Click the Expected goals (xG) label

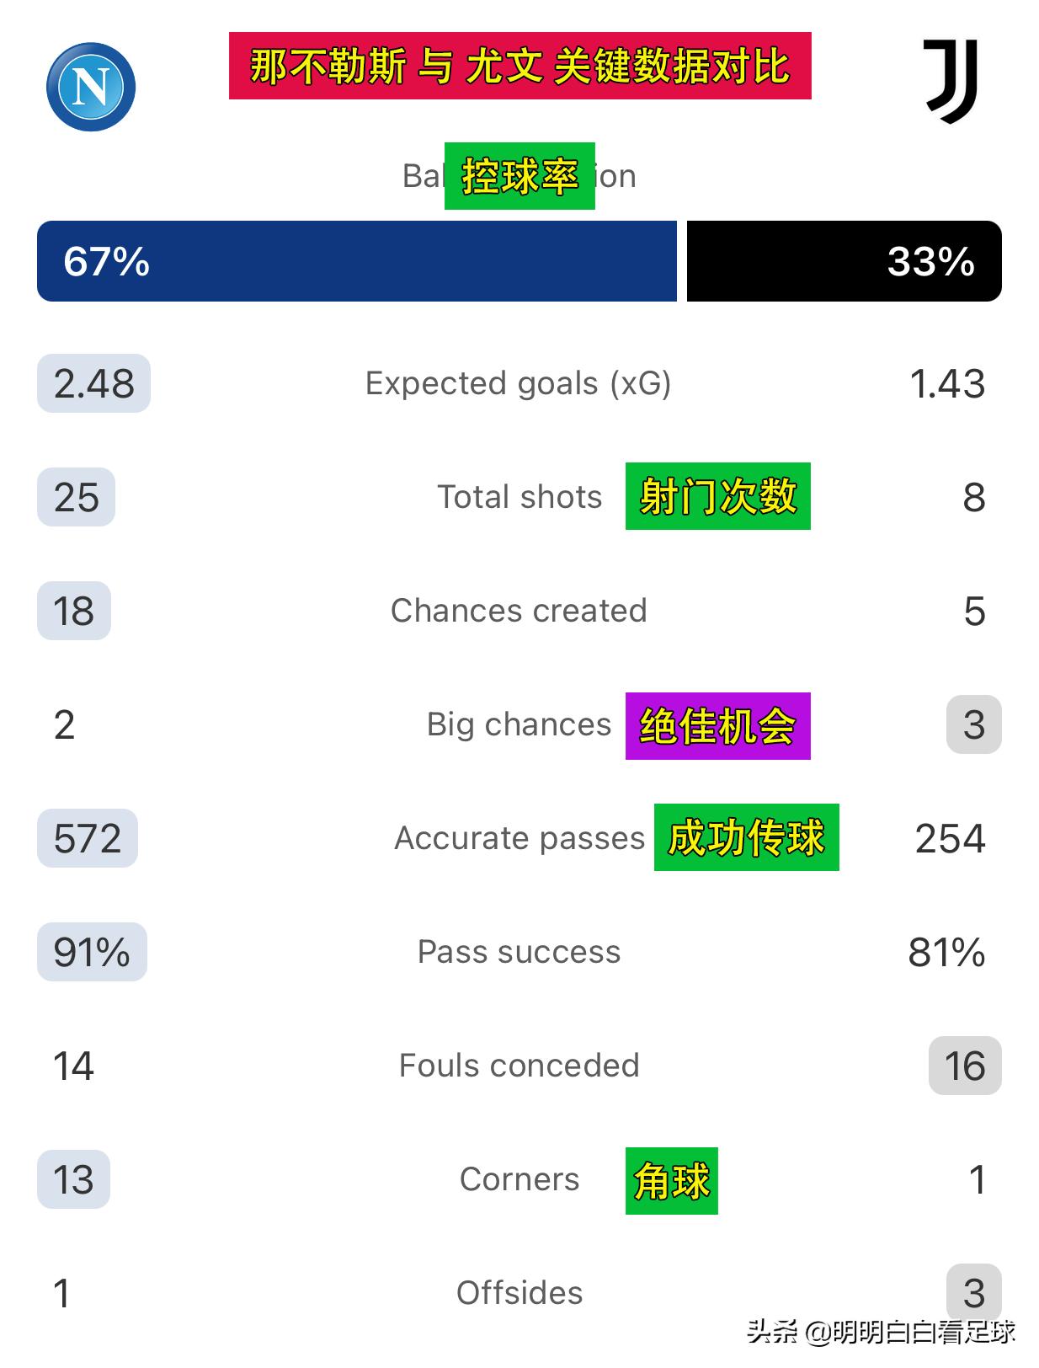[x=518, y=383]
